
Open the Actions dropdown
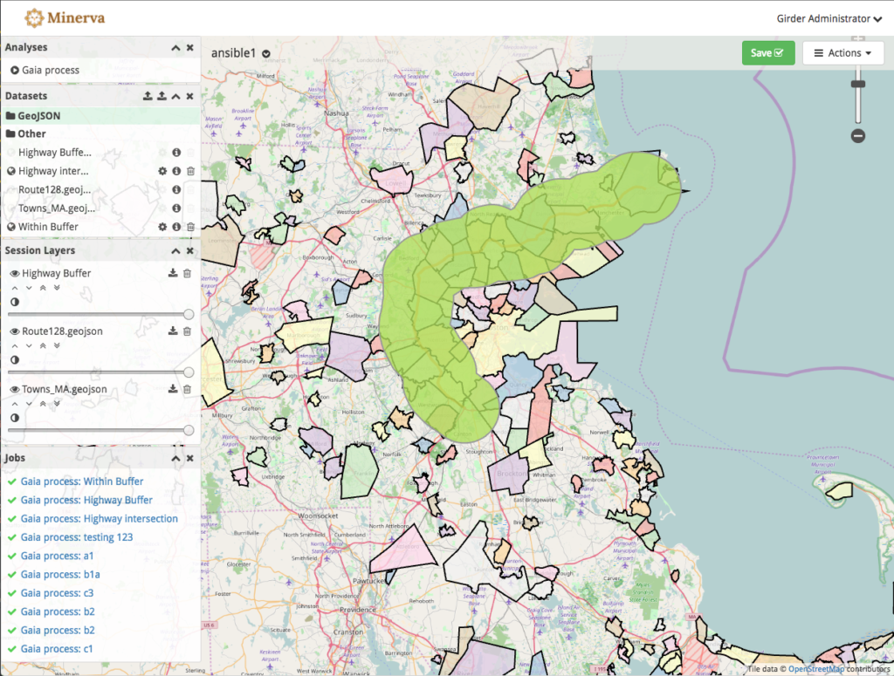pos(842,52)
